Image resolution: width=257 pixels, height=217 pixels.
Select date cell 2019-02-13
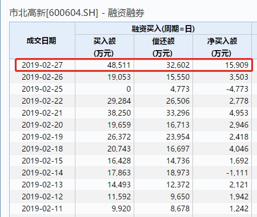[x=42, y=185]
